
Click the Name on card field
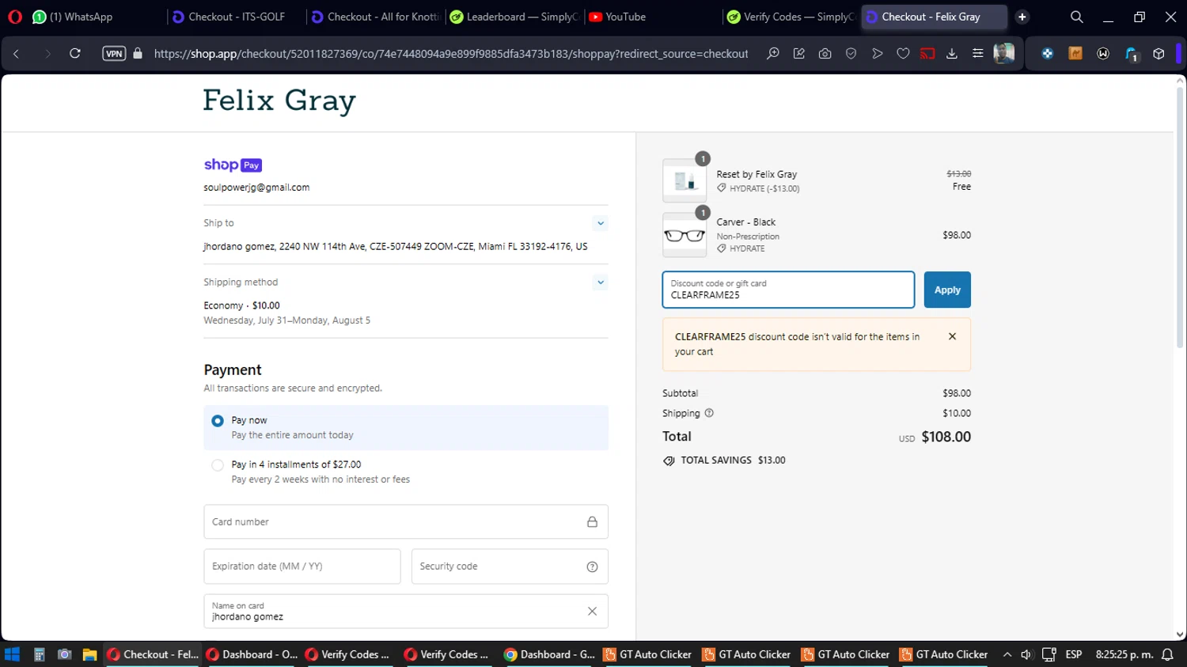pos(406,612)
